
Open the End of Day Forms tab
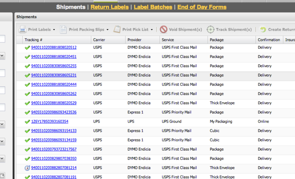[x=202, y=7]
